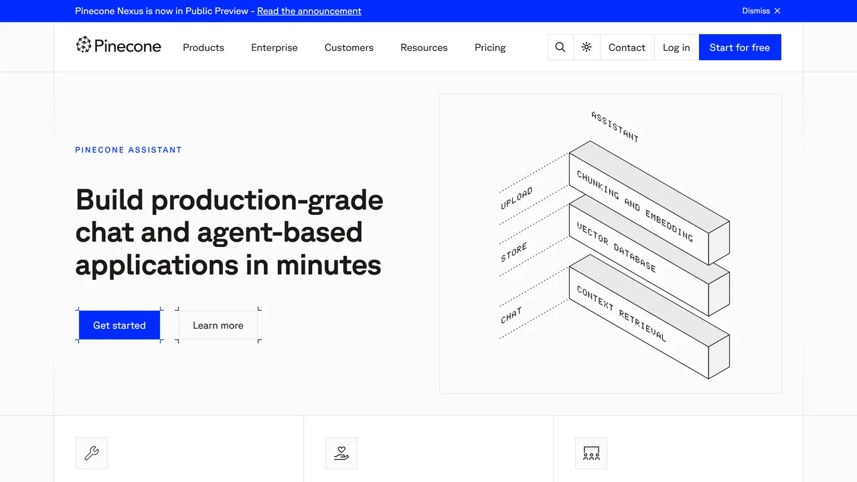Click the audience presentation feature icon
857x482 pixels.
tap(591, 453)
